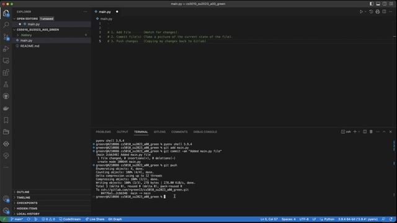The image size is (397, 223).
Task: Open Explorer views and more actions ellipsis
Action: (x=86, y=12)
